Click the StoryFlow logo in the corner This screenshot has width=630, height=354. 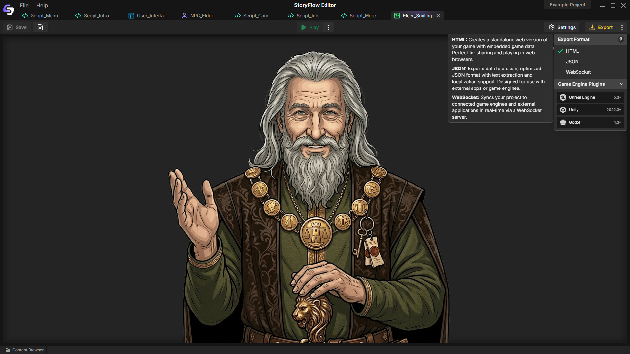8,10
